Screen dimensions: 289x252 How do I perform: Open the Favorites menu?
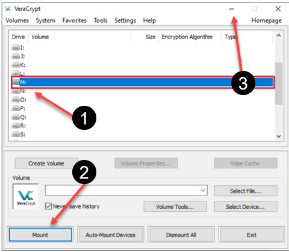click(75, 20)
